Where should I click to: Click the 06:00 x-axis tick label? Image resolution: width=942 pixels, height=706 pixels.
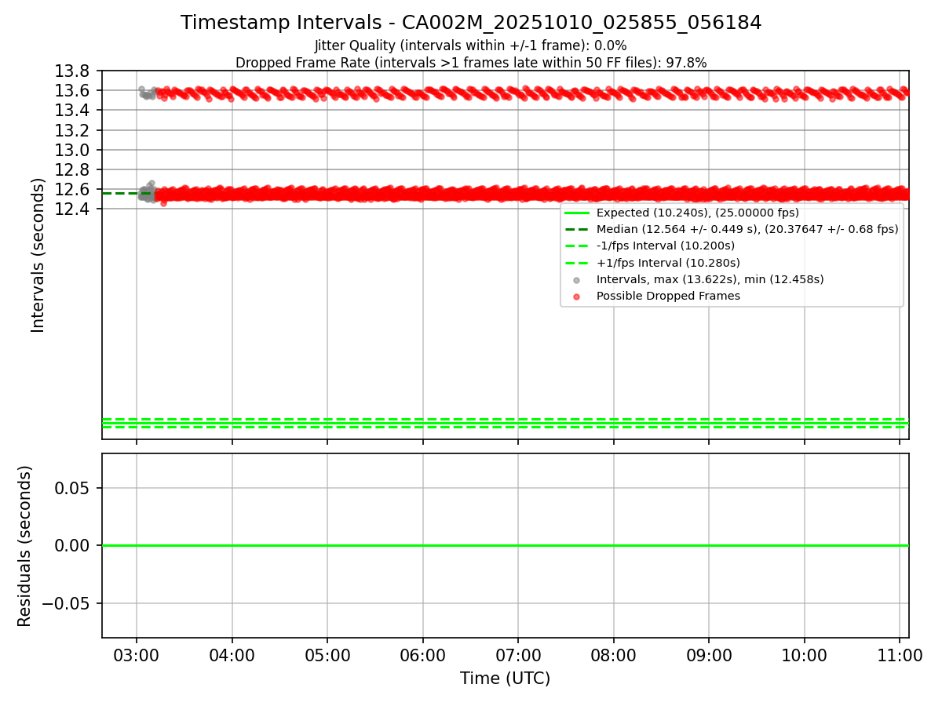(422, 654)
